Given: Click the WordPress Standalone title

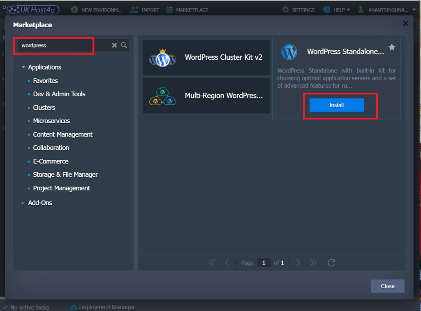Looking at the screenshot, I should pos(345,51).
